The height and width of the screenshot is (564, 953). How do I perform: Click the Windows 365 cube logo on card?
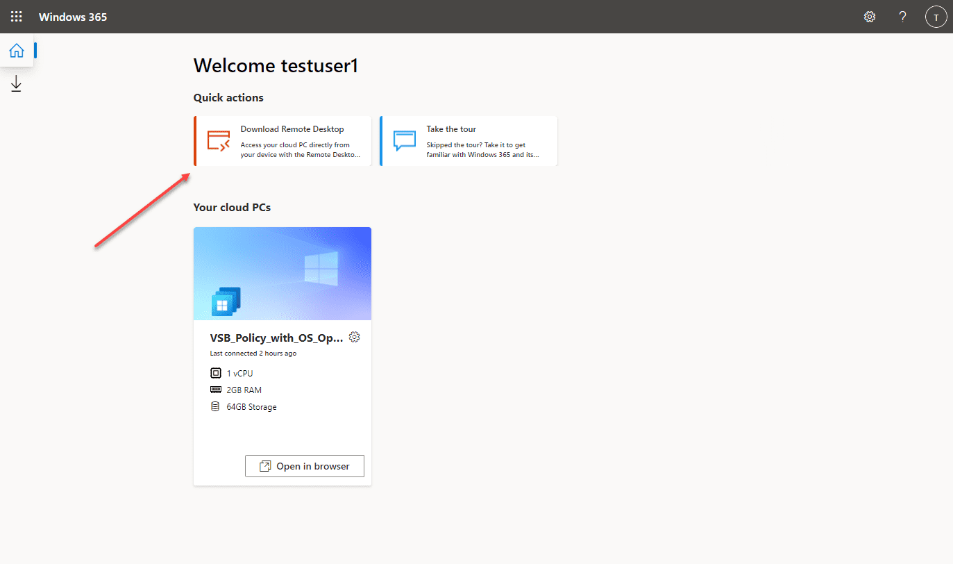click(x=226, y=301)
